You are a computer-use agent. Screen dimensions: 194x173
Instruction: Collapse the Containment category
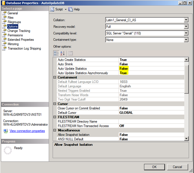(x=55, y=77)
